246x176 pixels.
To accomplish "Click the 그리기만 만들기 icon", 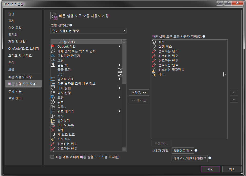I will pos(53,56).
